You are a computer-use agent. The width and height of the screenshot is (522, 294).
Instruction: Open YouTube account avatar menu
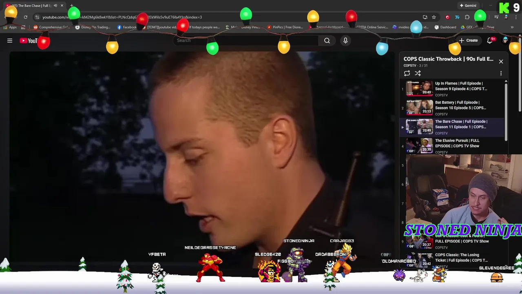(506, 40)
